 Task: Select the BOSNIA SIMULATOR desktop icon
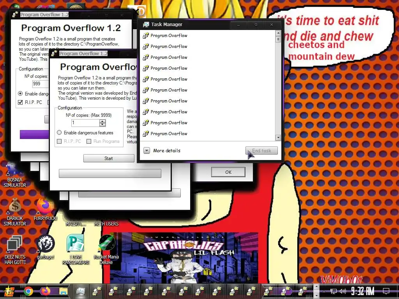pos(14,176)
